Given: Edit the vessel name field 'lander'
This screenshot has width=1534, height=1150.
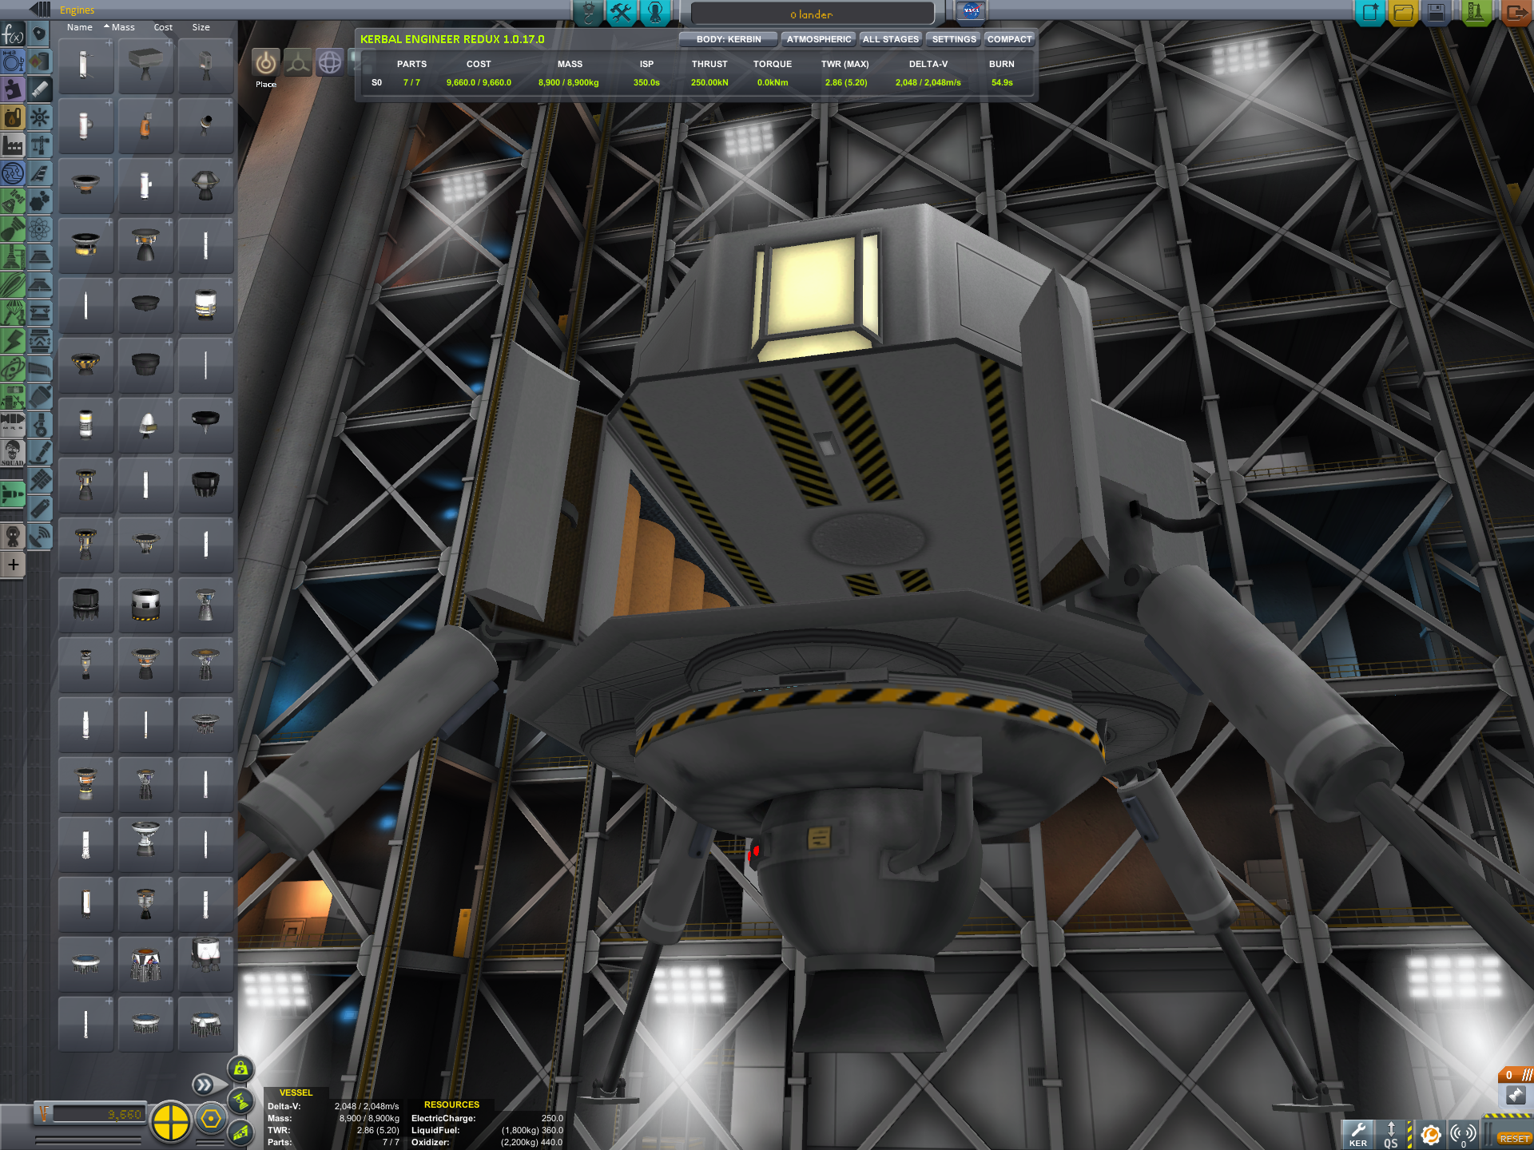Looking at the screenshot, I should 812,14.
